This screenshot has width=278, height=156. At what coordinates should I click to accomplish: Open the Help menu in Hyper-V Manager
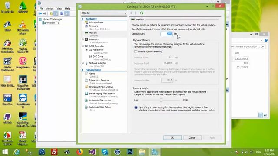(x=68, y=9)
